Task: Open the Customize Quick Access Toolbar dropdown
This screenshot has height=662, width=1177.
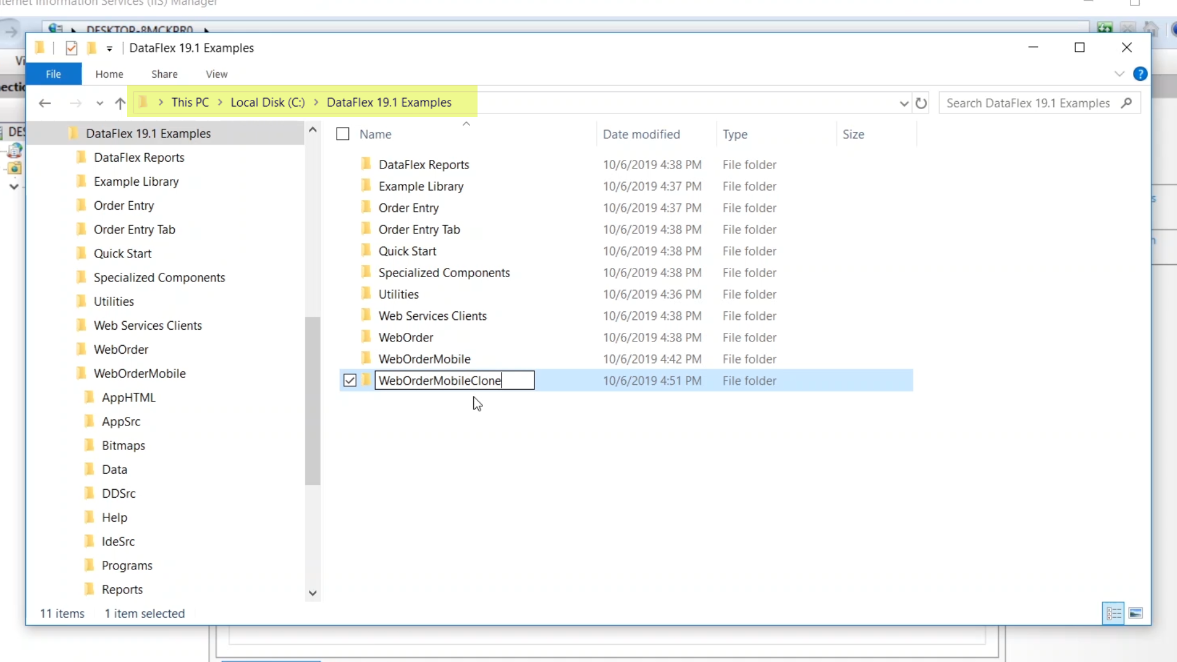Action: (109, 48)
